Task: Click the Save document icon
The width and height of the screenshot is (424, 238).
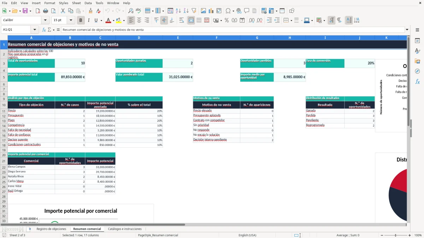Action: click(25, 11)
